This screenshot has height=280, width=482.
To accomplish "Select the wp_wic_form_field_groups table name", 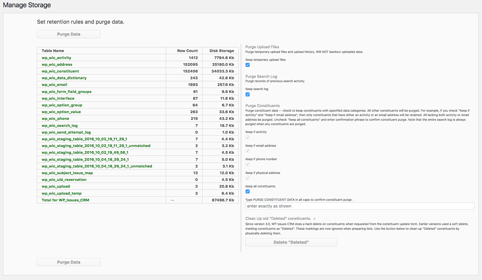I will click(67, 92).
